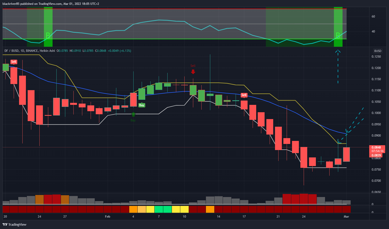Select the red Sell label box near January 21
This screenshot has width=389, height=229.
[14, 62]
